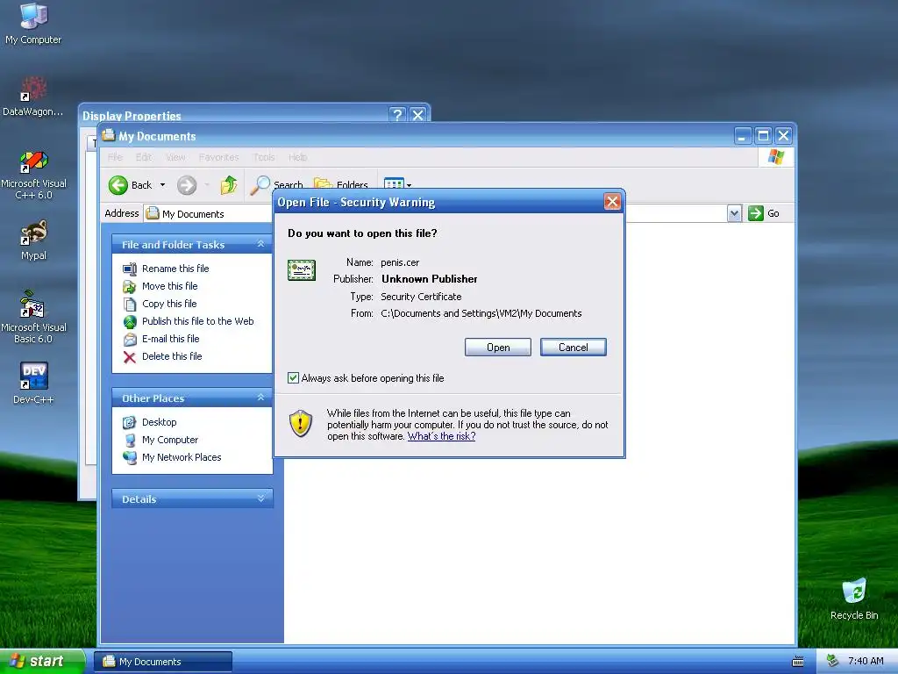This screenshot has width=898, height=674.
Task: Click the grayed Forward arrow icon
Action: point(187,185)
